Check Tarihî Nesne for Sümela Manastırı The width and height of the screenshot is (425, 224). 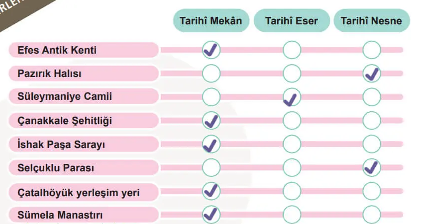tap(372, 215)
